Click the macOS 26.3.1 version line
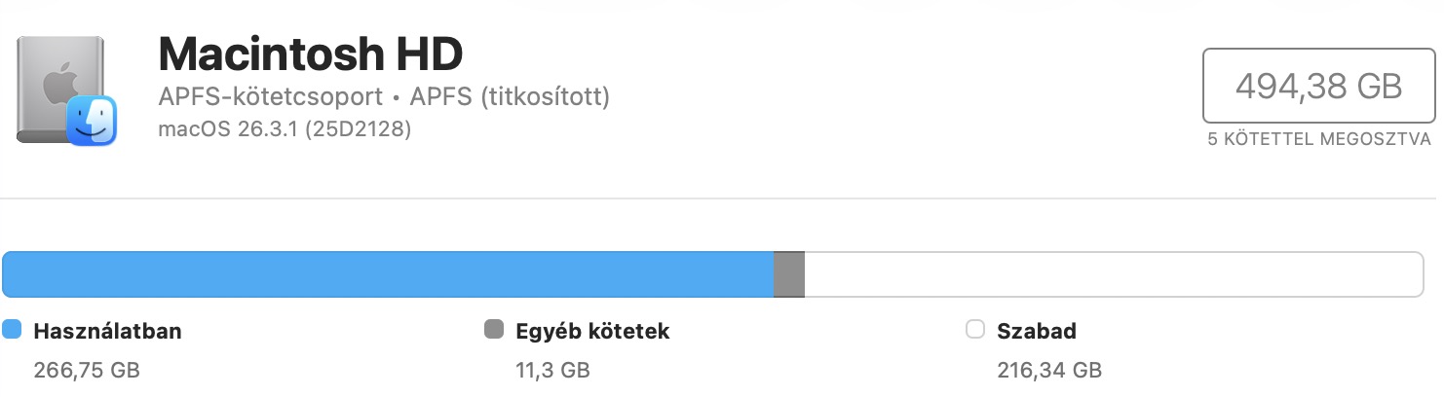Image resolution: width=1444 pixels, height=397 pixels. (x=285, y=128)
